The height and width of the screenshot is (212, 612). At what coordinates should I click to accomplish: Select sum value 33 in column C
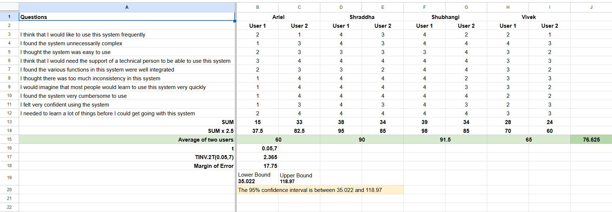299,122
